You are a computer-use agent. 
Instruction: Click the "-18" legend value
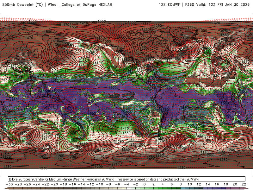[64, 184]
